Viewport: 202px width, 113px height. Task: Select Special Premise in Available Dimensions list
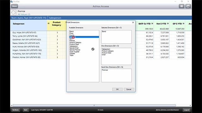[x=75, y=50]
